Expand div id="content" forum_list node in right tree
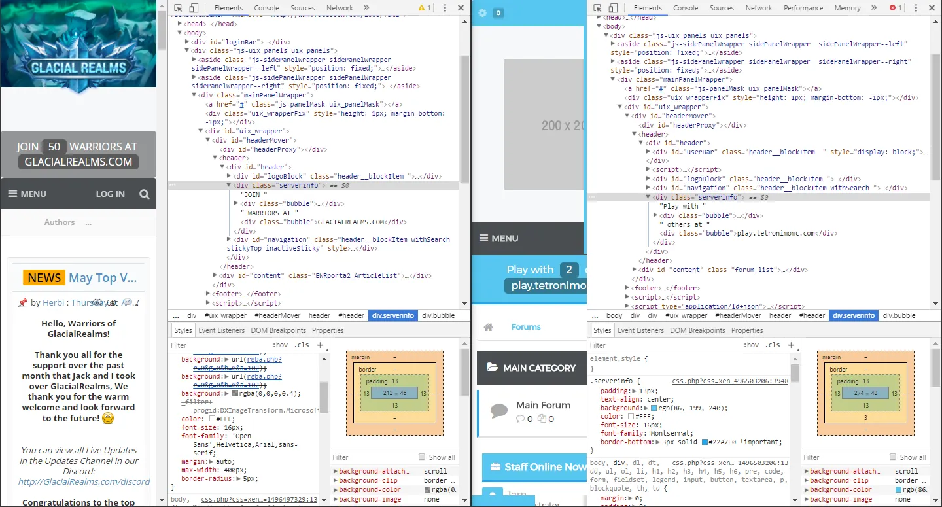This screenshot has width=942, height=507. tap(635, 270)
